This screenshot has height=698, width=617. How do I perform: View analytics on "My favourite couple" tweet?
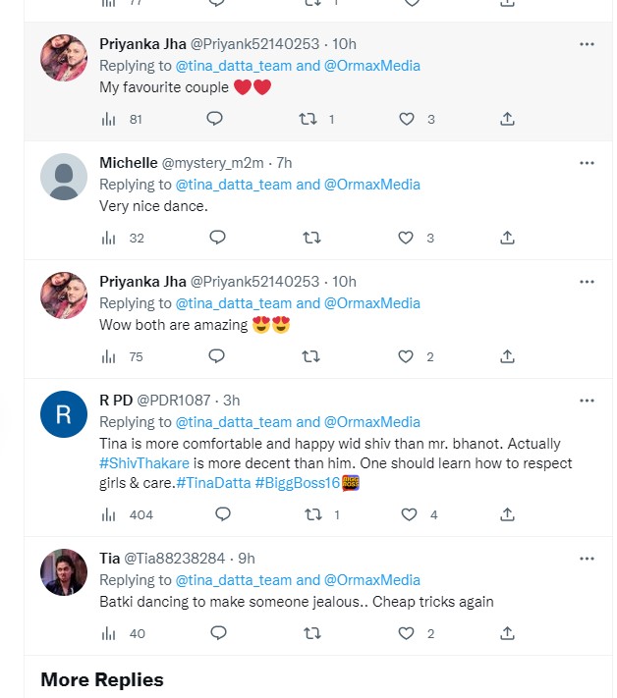click(108, 119)
